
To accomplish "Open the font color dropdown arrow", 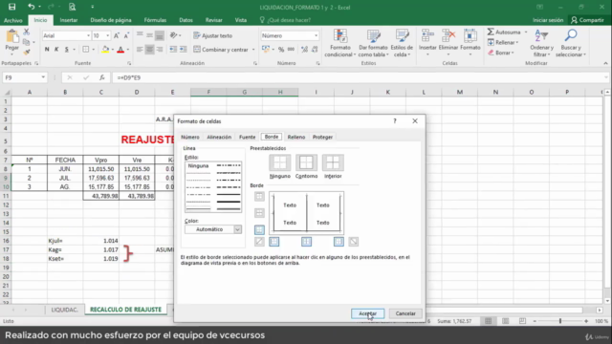I will (128, 50).
